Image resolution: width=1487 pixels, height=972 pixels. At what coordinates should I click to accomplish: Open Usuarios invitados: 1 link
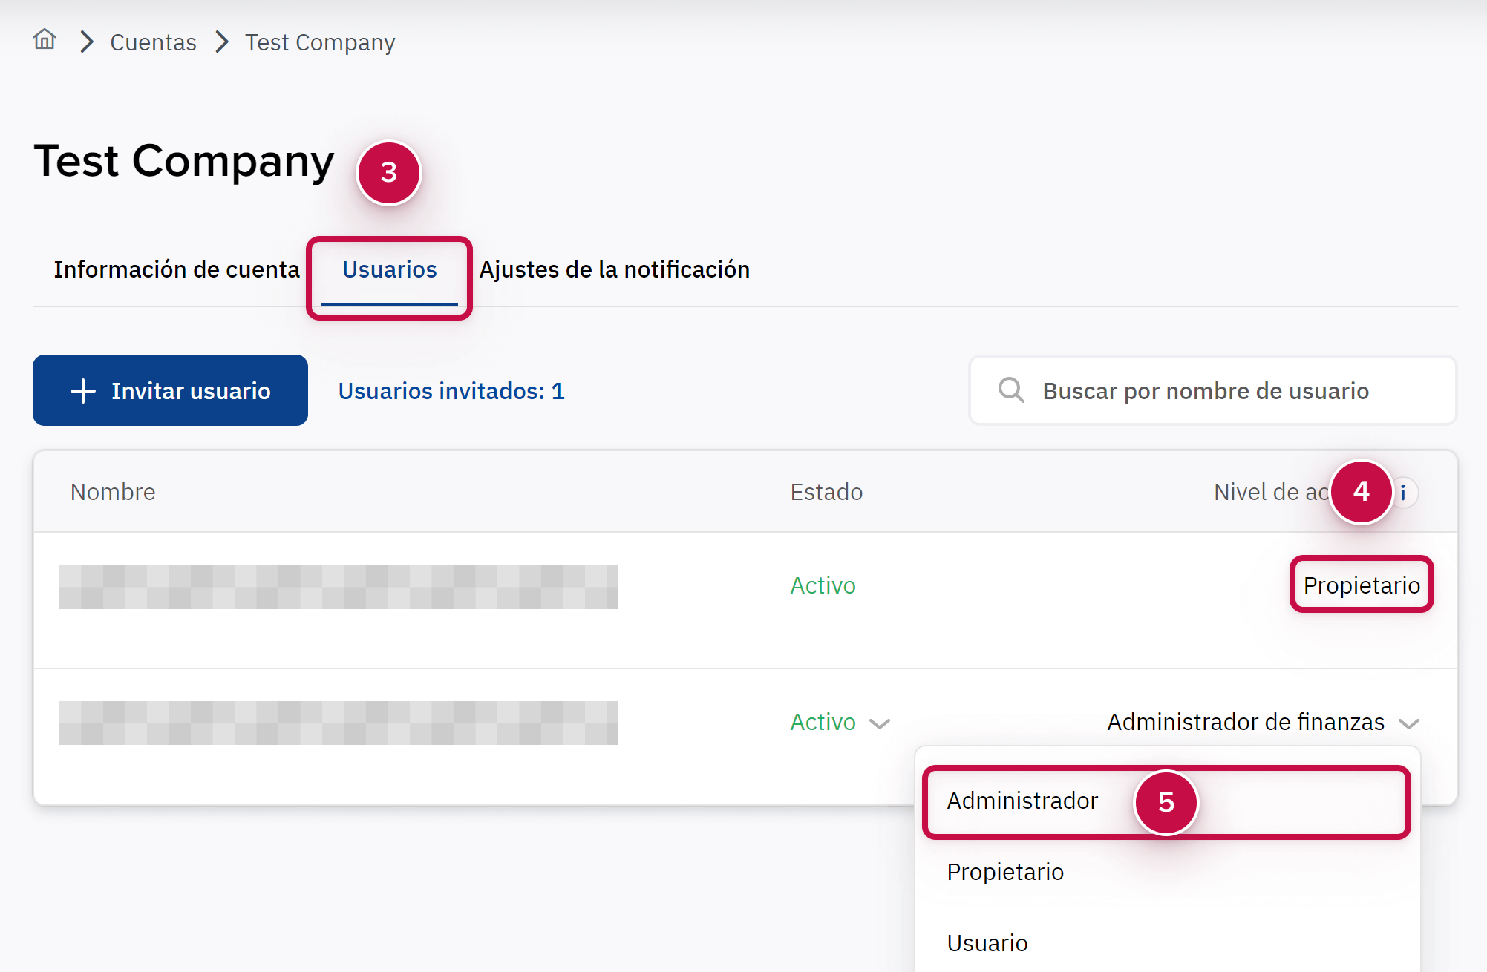[x=451, y=391]
